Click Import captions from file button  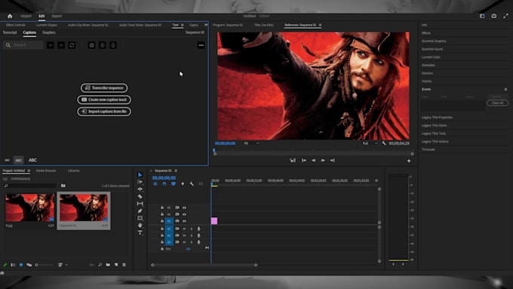[x=104, y=111]
